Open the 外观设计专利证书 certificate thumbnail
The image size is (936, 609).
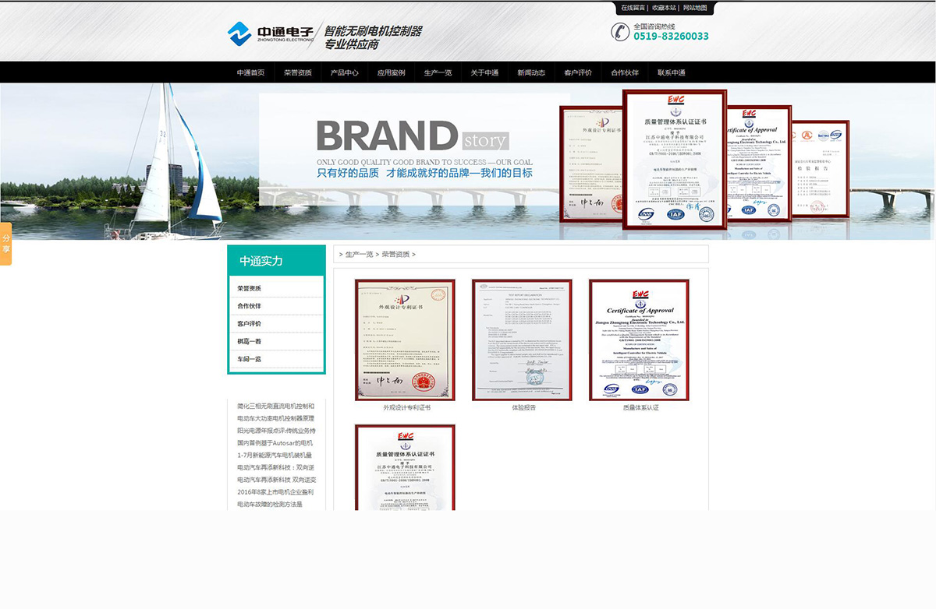(x=405, y=340)
